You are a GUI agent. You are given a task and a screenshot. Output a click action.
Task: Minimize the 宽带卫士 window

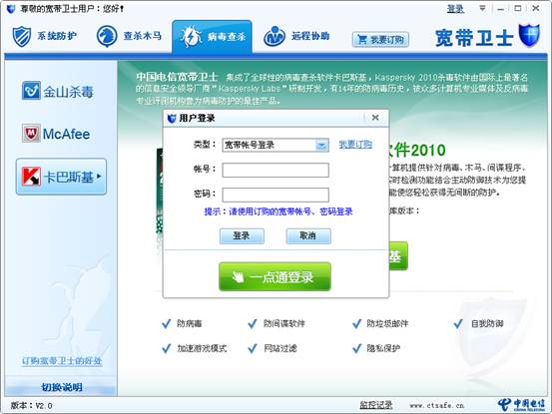pyautogui.click(x=501, y=8)
